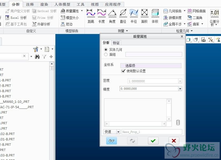Click the annotation display AB icon in view toolbar

tap(196, 40)
